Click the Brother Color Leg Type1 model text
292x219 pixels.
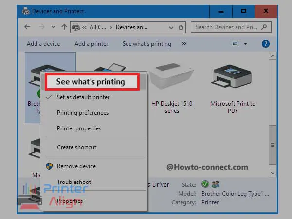tap(235, 194)
